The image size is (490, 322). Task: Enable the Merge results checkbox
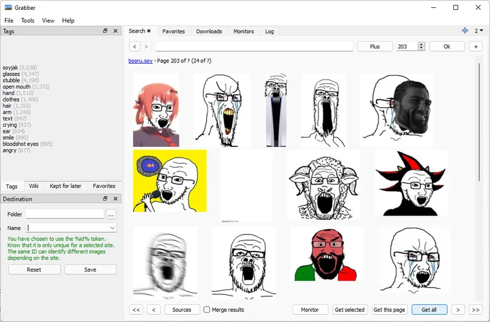pyautogui.click(x=207, y=310)
